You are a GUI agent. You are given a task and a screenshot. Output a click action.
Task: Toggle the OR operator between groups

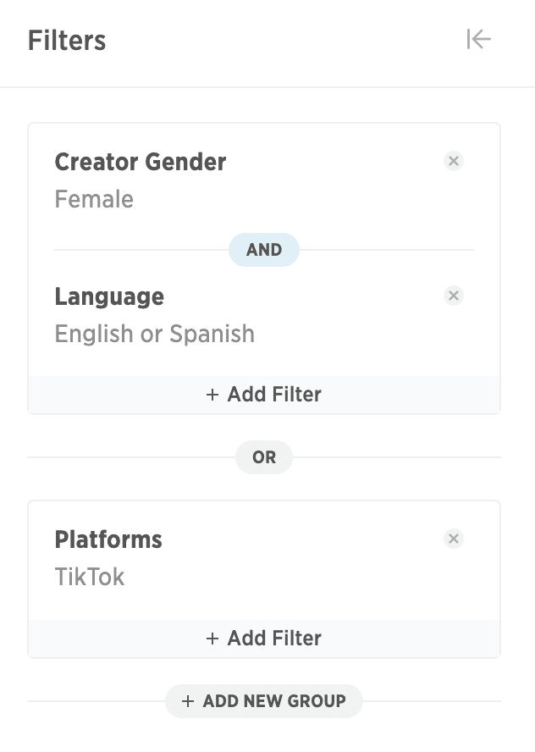264,457
